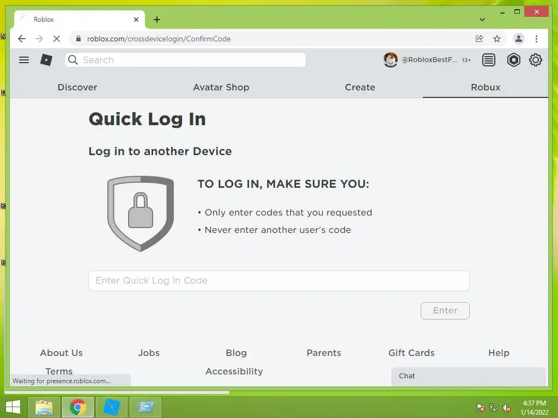
Task: Open the @RobloxBestF profile name link
Action: coord(429,60)
